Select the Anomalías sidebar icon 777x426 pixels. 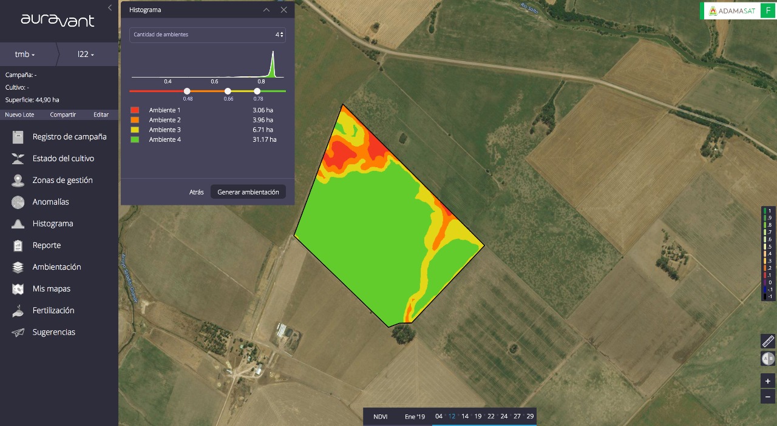[18, 202]
